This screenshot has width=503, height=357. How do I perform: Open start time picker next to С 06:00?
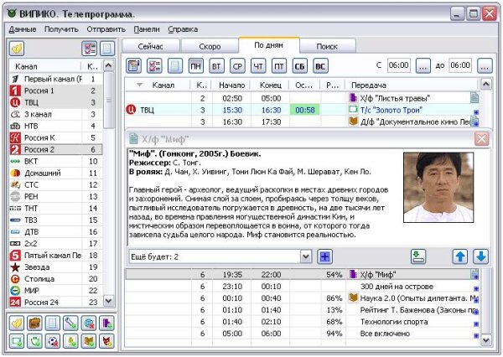tap(423, 66)
